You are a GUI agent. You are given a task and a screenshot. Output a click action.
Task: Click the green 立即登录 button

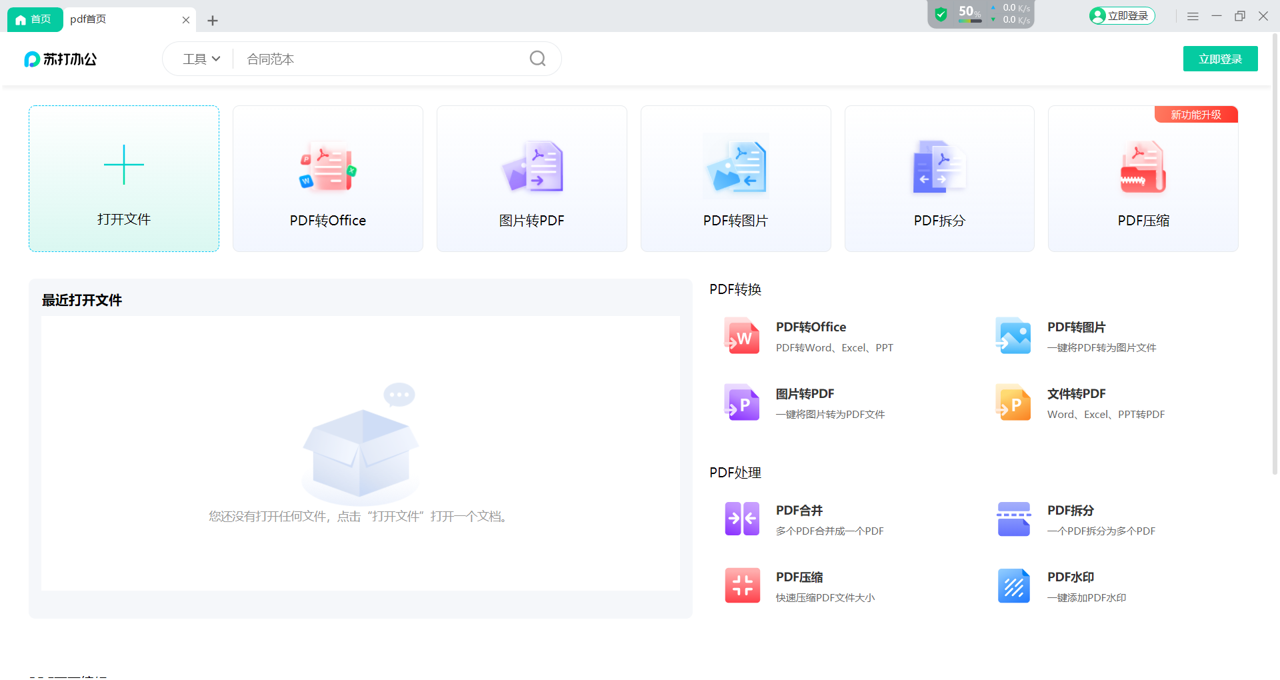click(1221, 59)
